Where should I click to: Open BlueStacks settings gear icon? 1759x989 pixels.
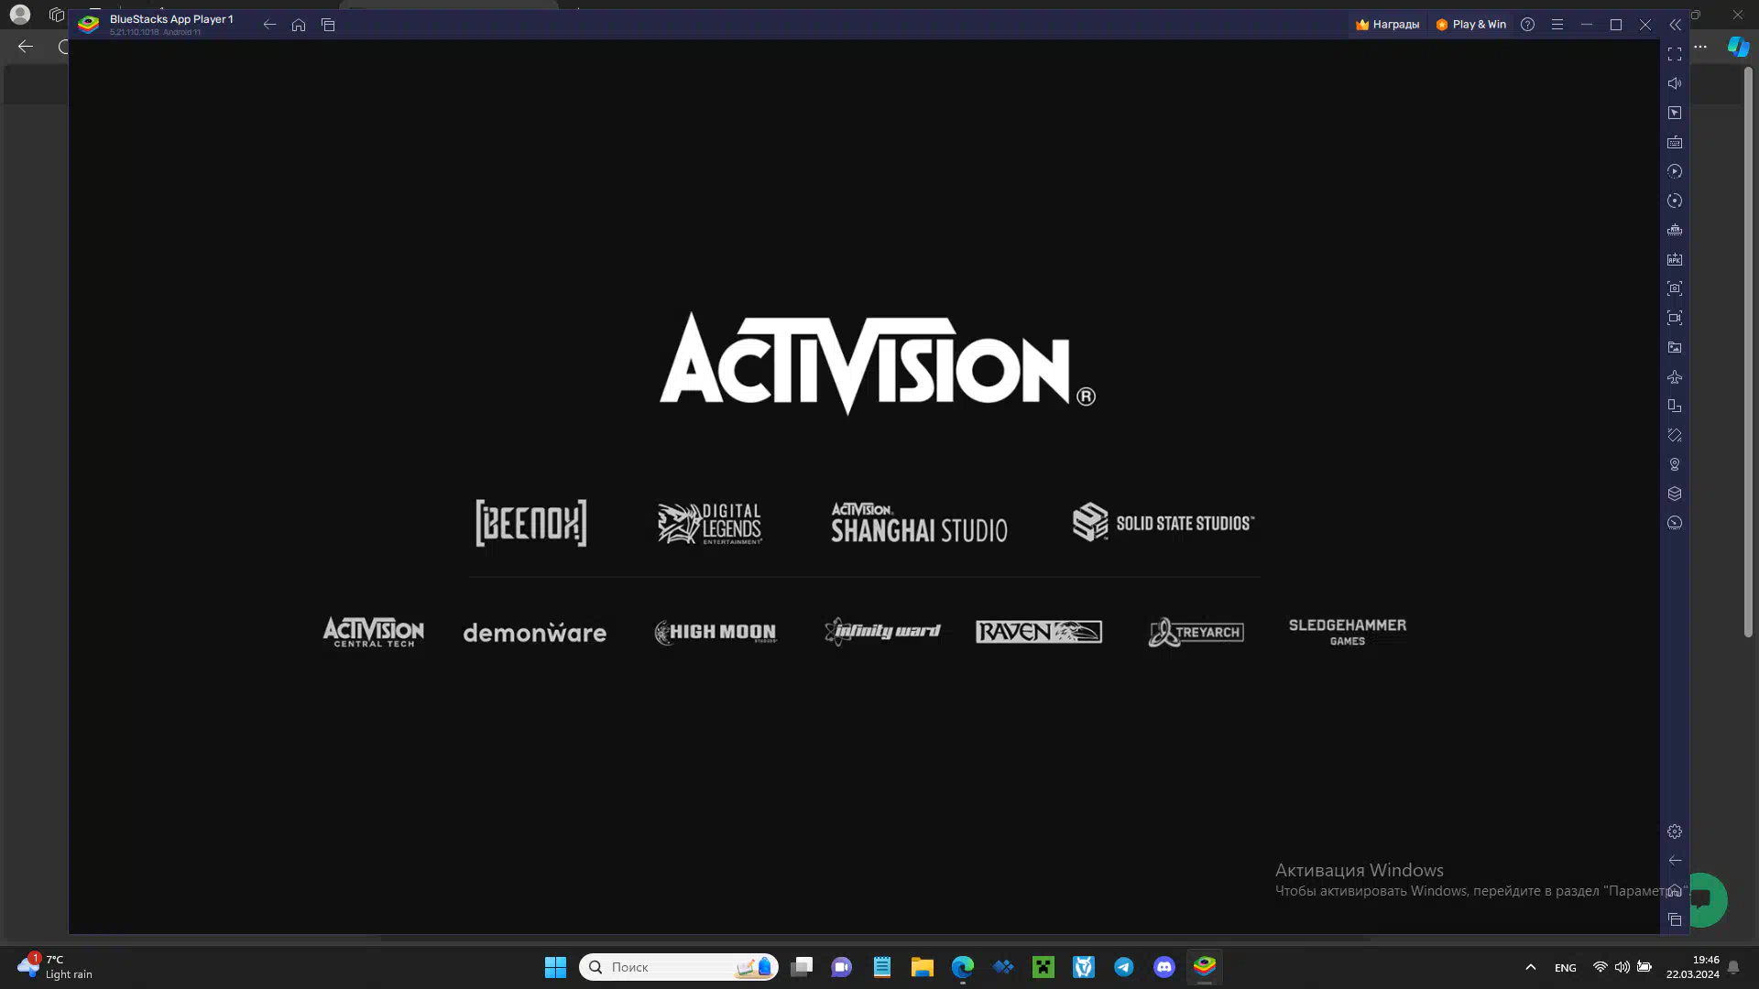click(x=1675, y=831)
